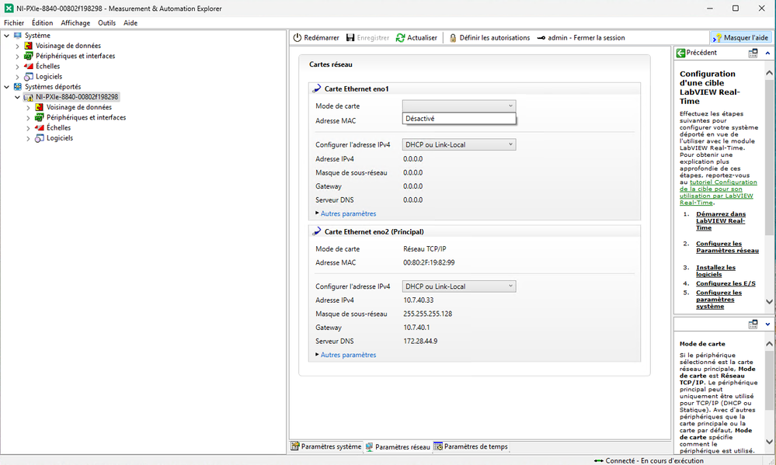Expand Autres paramètres for Carte Ethernet eno2

[348, 355]
